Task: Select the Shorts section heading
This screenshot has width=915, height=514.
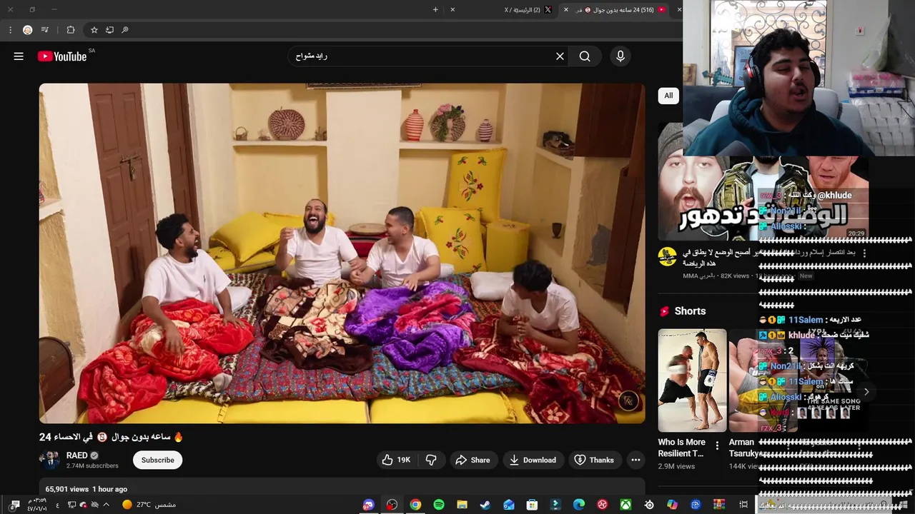Action: [690, 311]
